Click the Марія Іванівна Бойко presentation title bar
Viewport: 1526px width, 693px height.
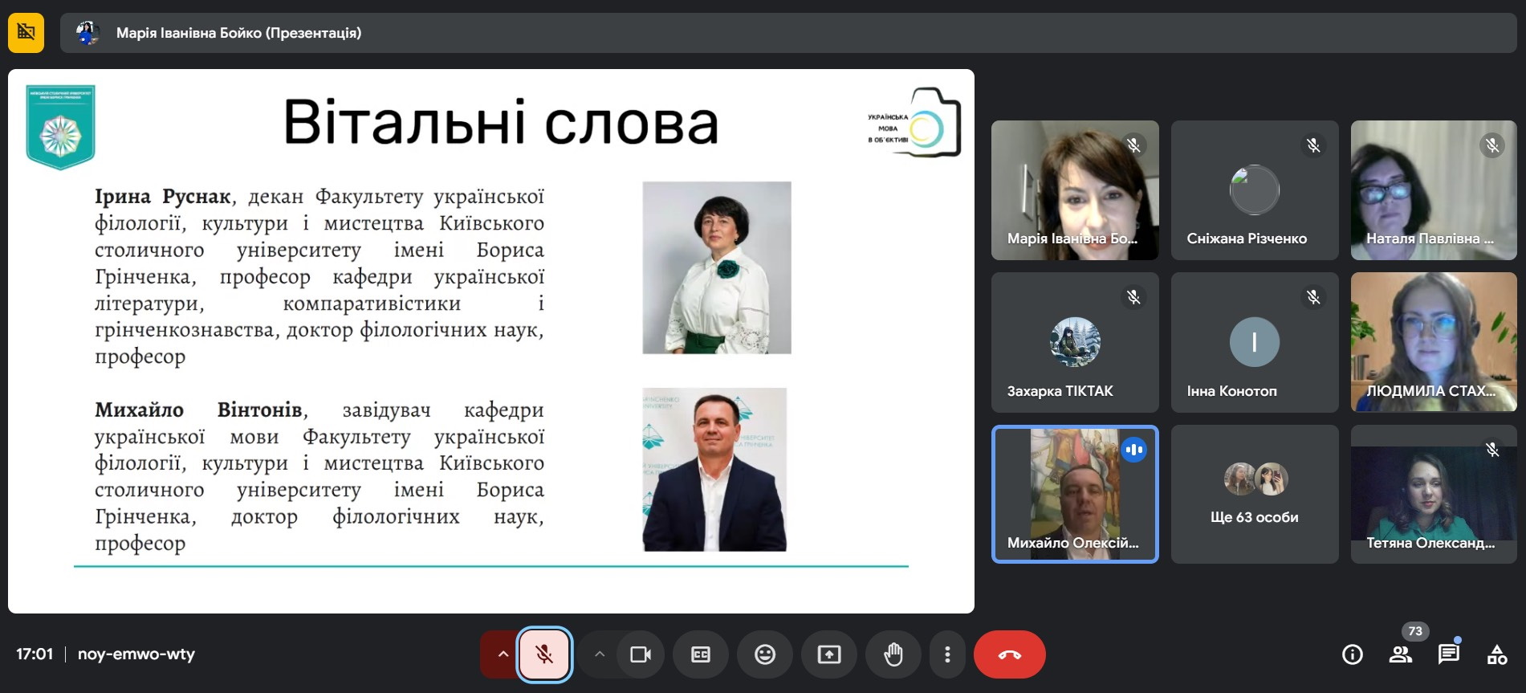coord(238,33)
